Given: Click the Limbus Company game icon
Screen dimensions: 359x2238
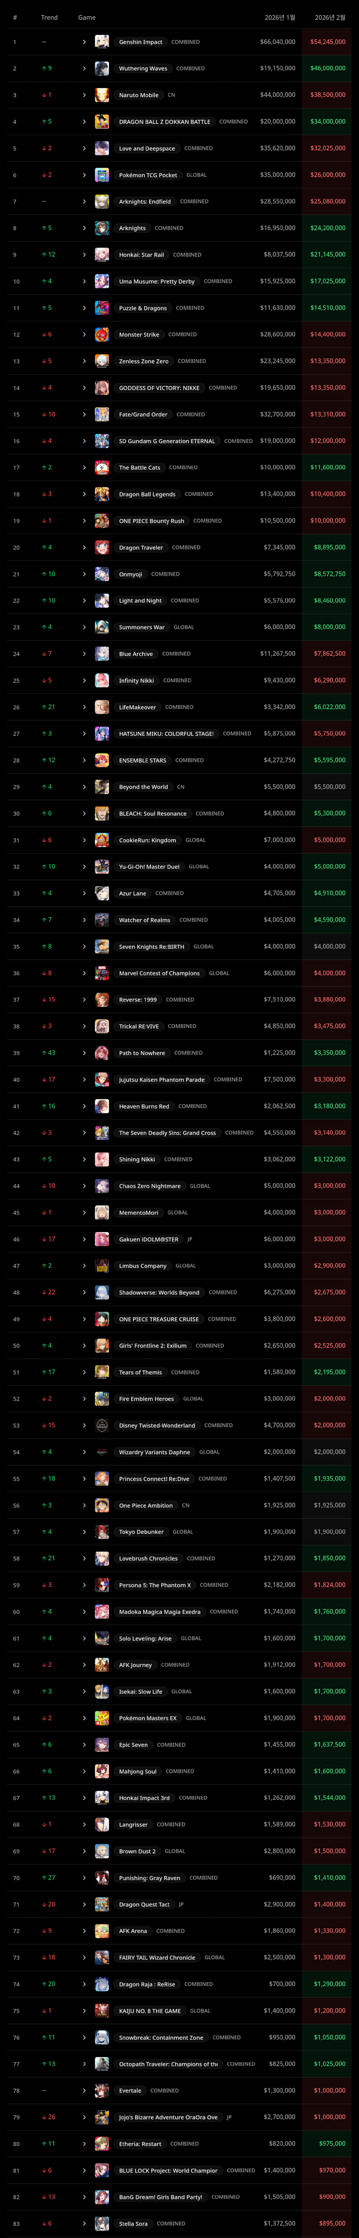Looking at the screenshot, I should pyautogui.click(x=101, y=1266).
